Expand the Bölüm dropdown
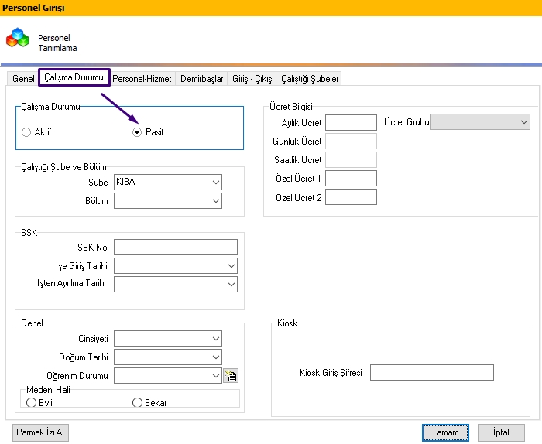542x444 pixels. click(168, 200)
